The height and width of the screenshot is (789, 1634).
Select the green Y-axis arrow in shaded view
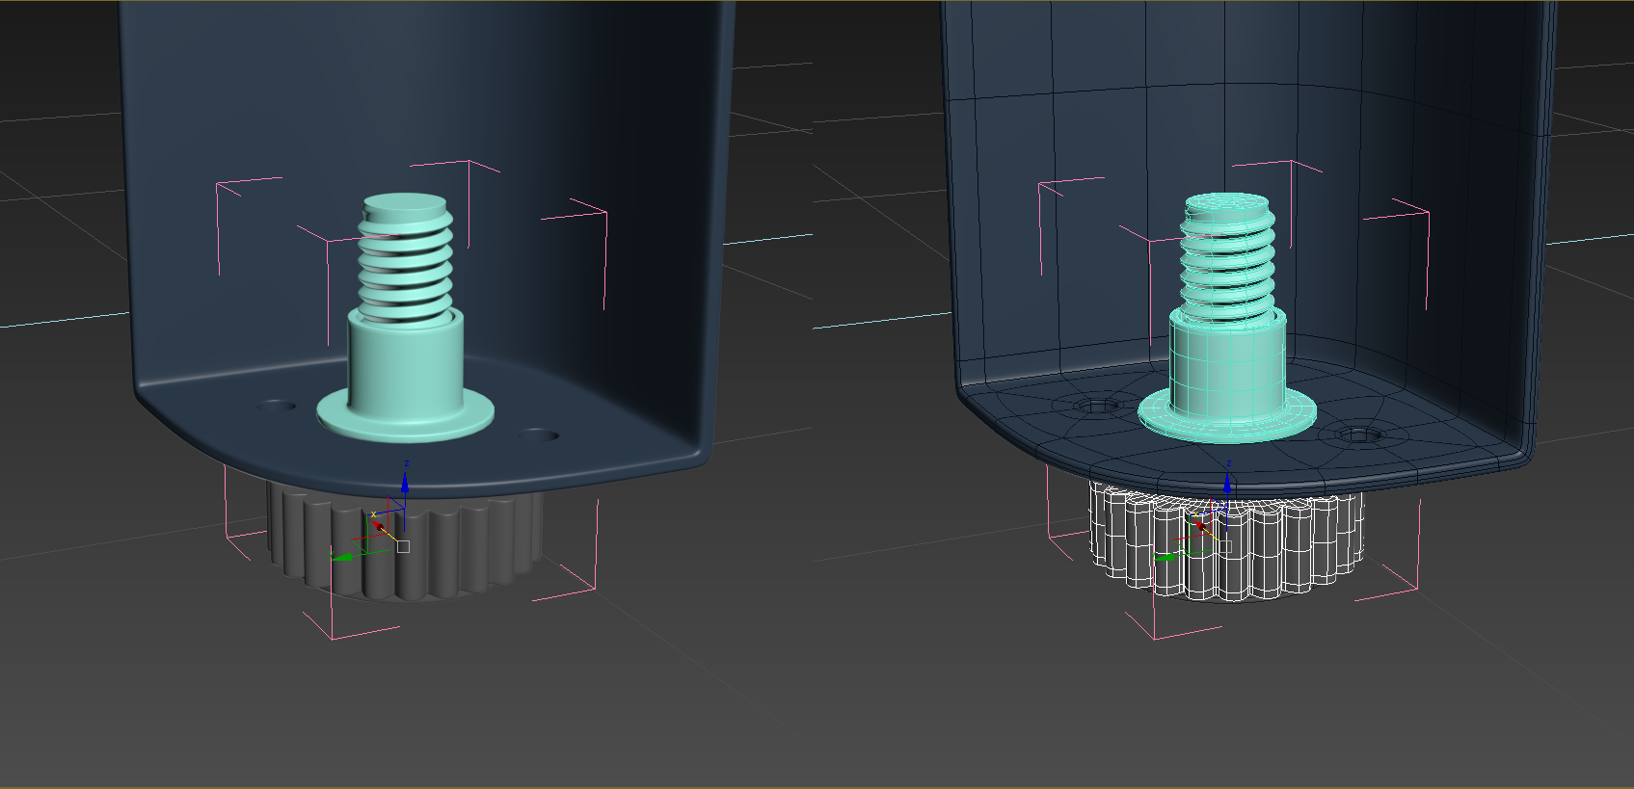click(x=342, y=556)
